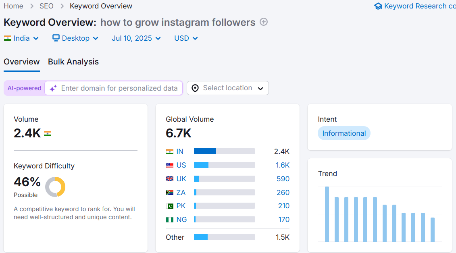The width and height of the screenshot is (456, 253).
Task: Expand the Desktop device dropdown
Action: pos(75,38)
